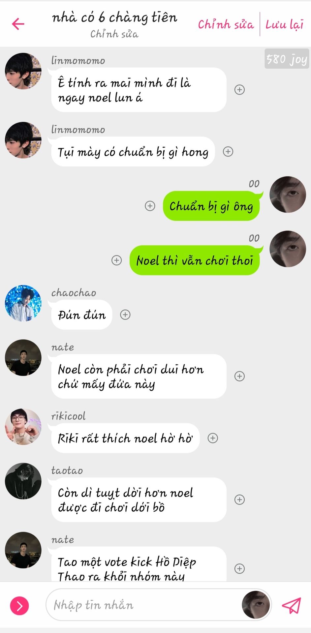The width and height of the screenshot is (311, 633).
Task: Tap chat title "nhà có 6 chàng tiên"
Action: pos(114,17)
